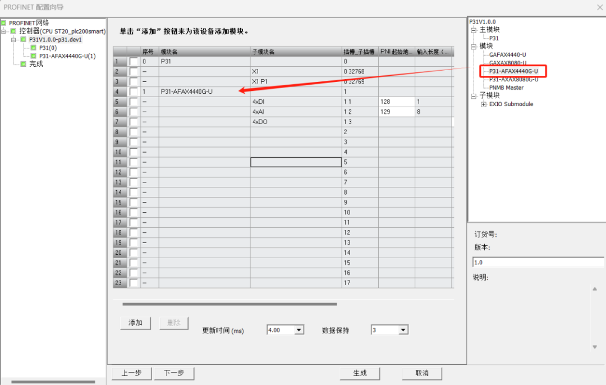Select P31(0) in the navigation tree
Screen dimensions: 606x385
[48, 48]
